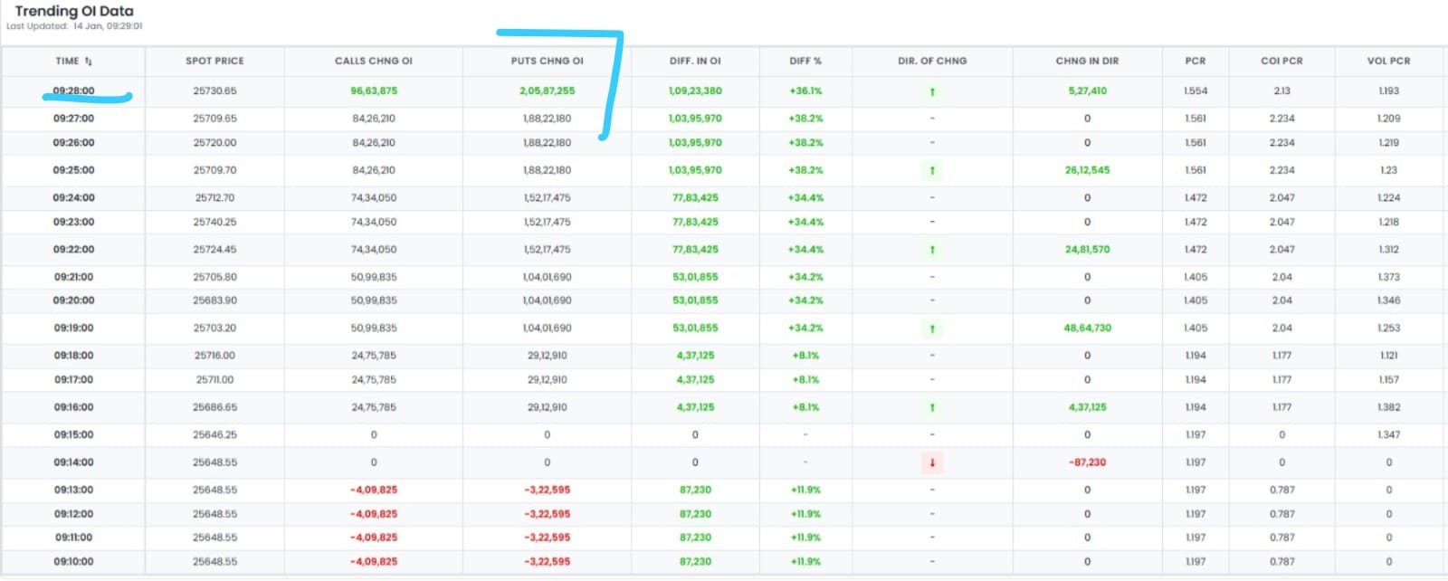Click green up arrow in 09:19:00 row
This screenshot has height=581, width=1448.
point(932,329)
